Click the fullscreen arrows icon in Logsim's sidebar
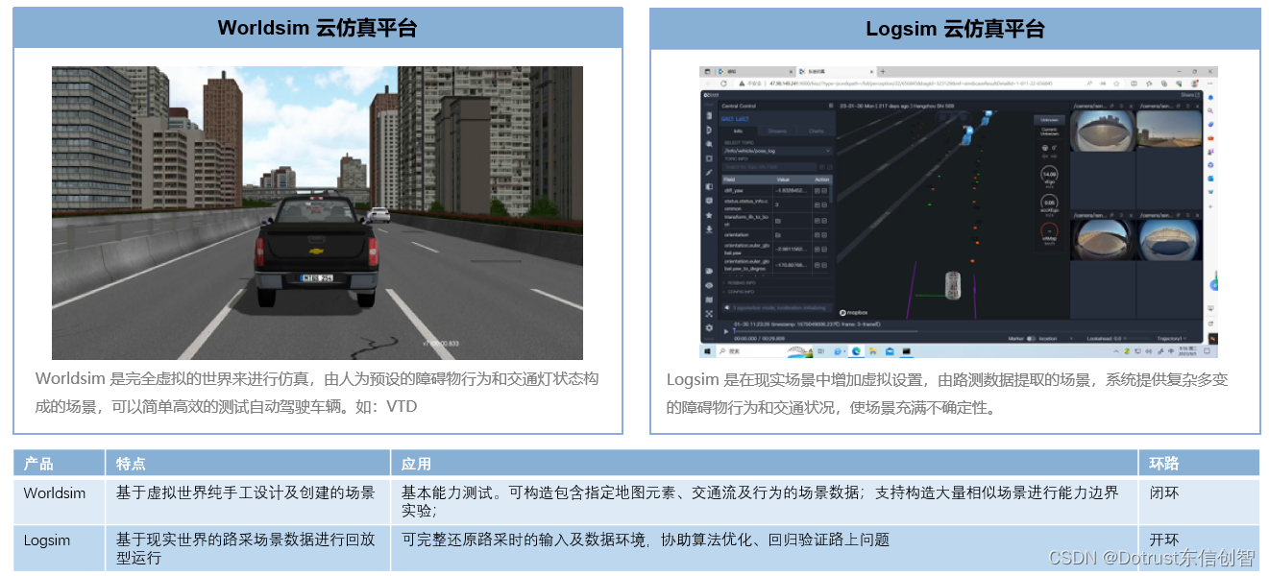 click(709, 314)
